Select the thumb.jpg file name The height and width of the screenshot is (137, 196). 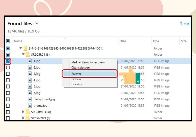(x=41, y=106)
